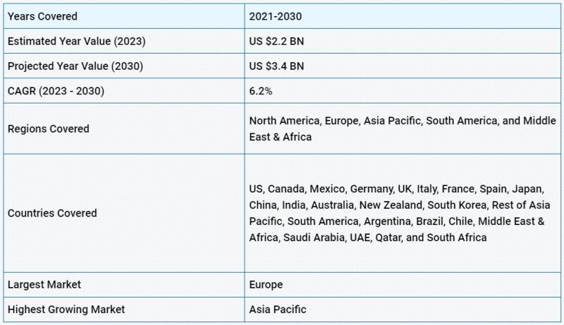564x325 pixels.
Task: Click the US, Canada, Mexico text line
Action: 396,189
